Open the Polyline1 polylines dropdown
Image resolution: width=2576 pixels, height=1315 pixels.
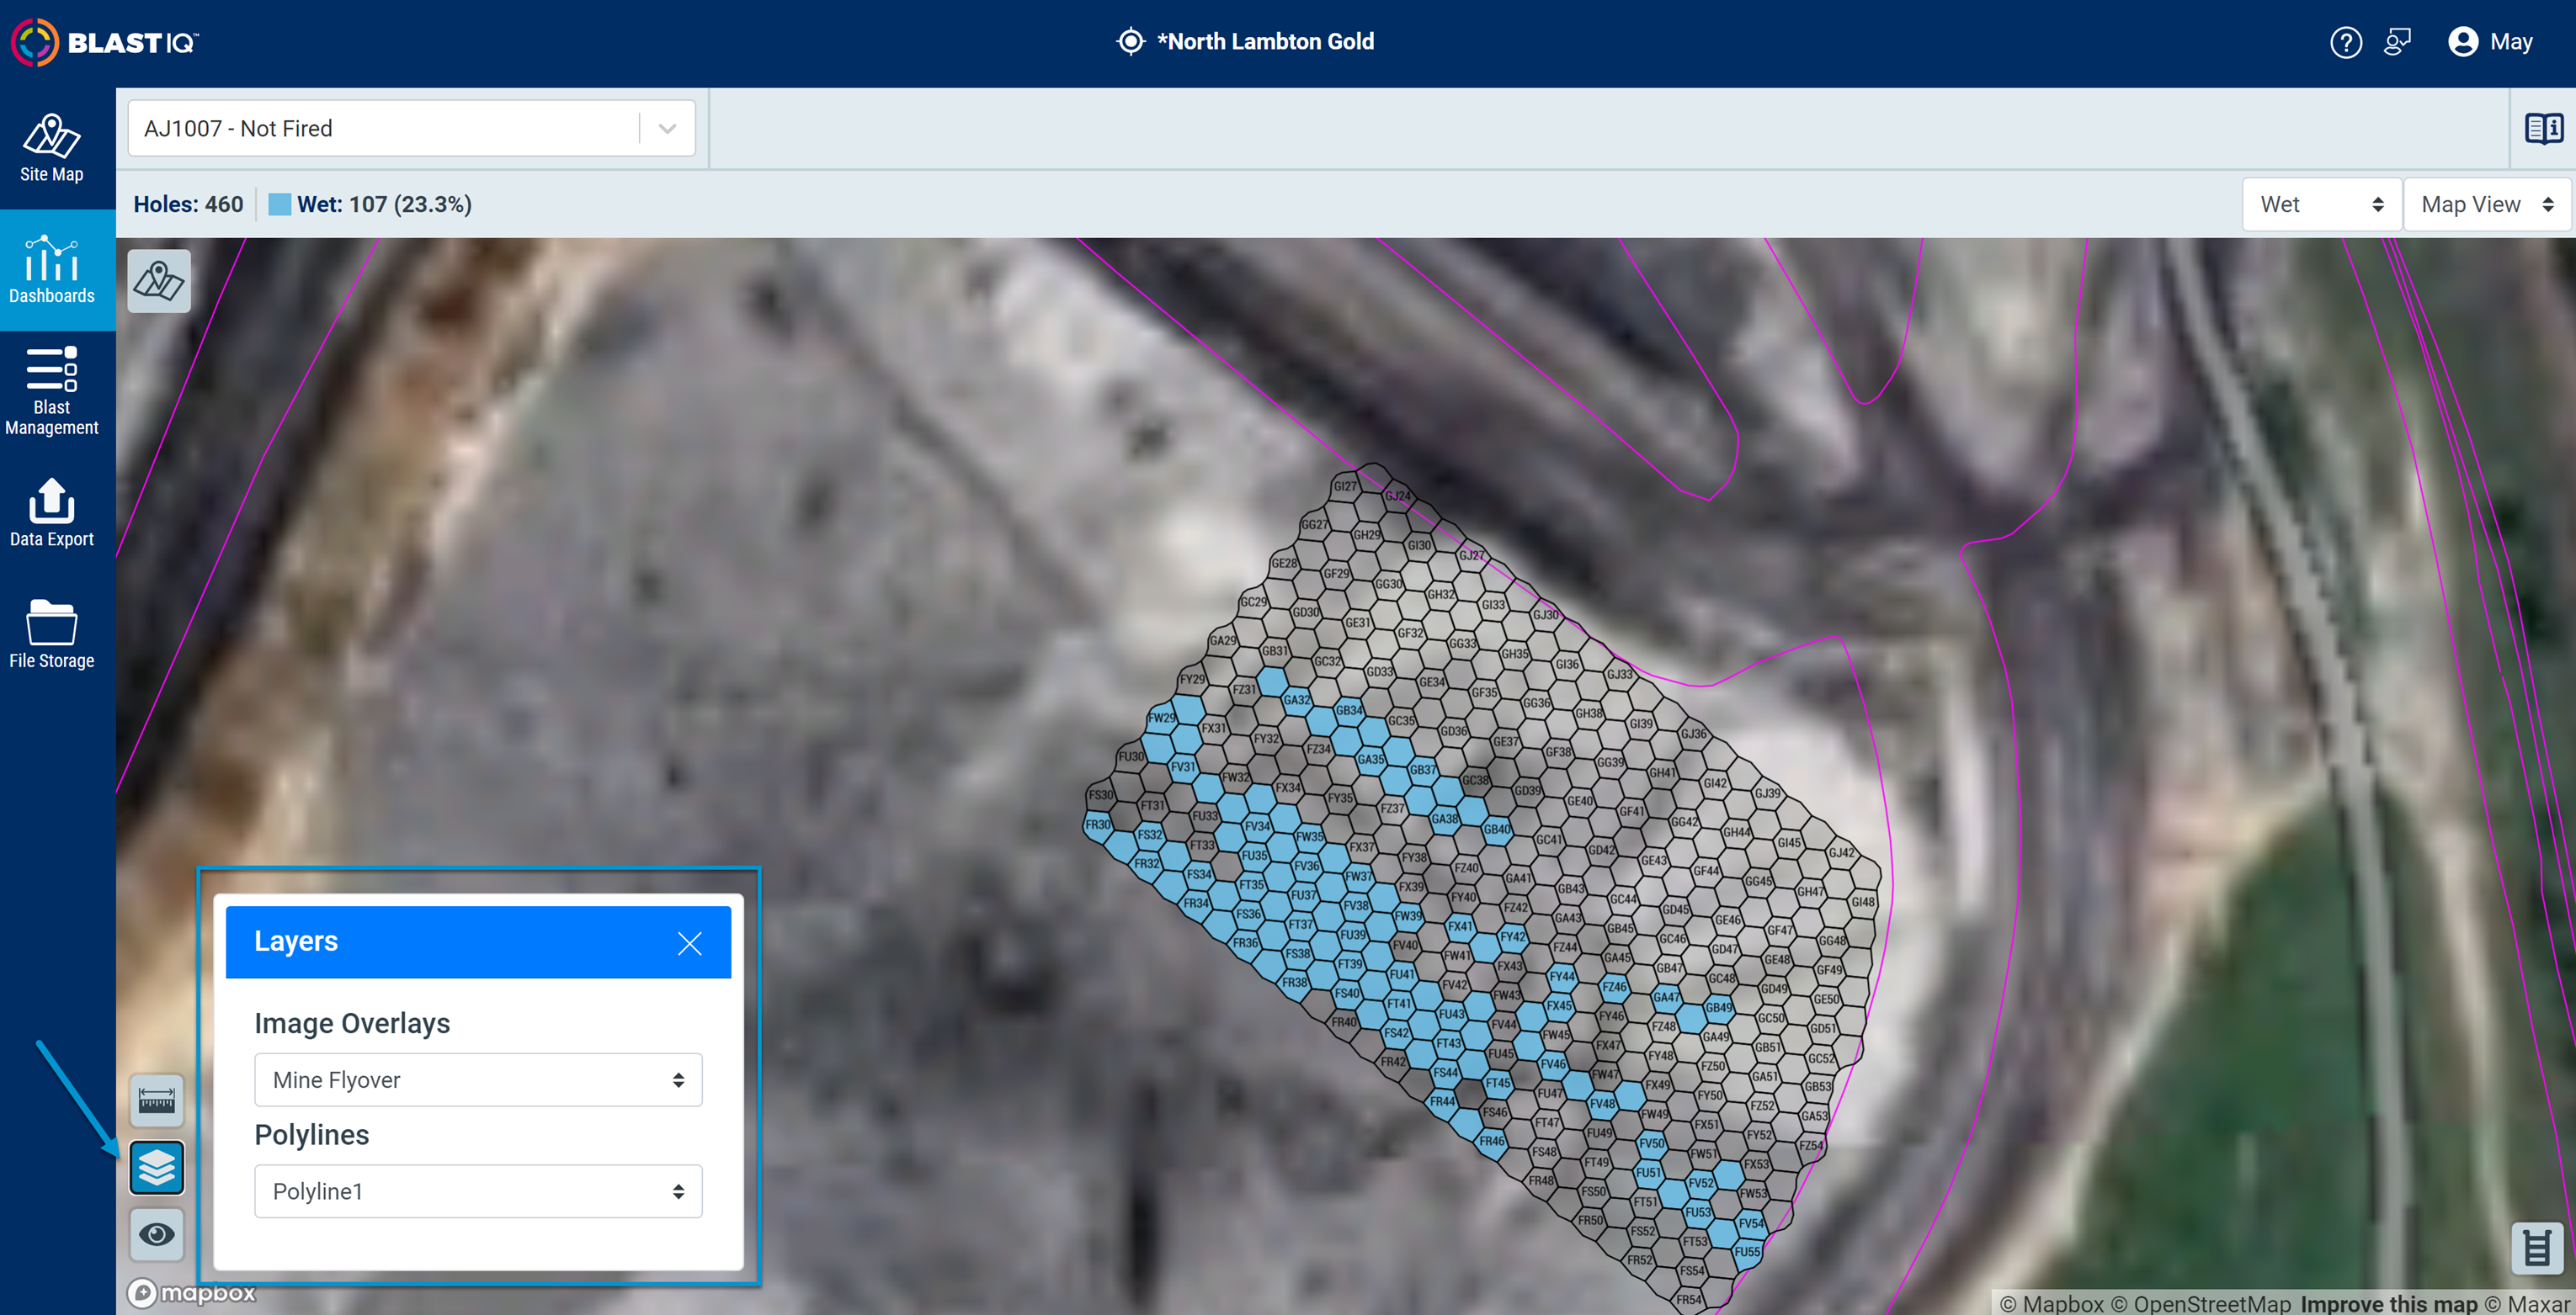point(478,1191)
